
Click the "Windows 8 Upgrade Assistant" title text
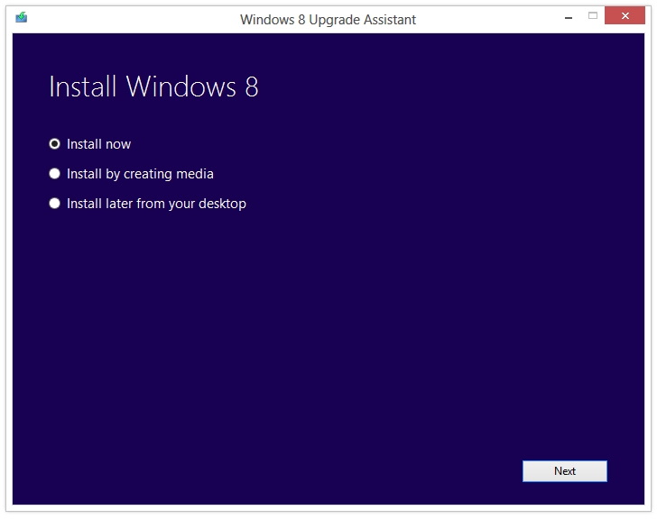pyautogui.click(x=328, y=19)
